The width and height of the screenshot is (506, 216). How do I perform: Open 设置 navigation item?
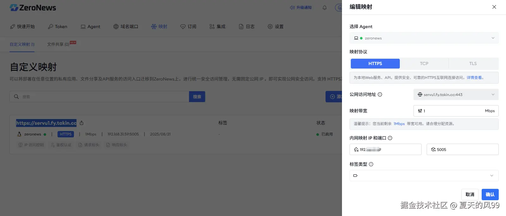click(x=276, y=27)
